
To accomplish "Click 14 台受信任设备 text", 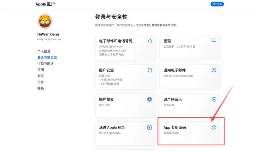I will point(109,84).
